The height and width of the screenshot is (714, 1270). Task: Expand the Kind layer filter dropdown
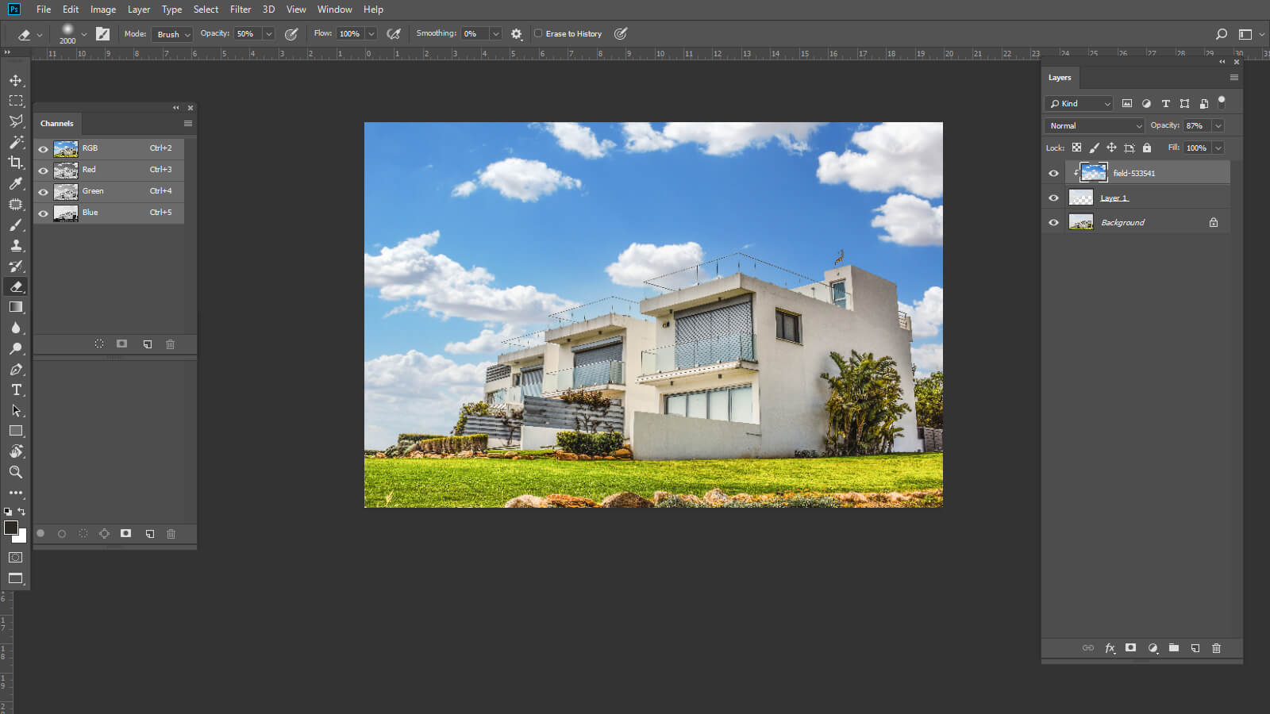[x=1080, y=104]
